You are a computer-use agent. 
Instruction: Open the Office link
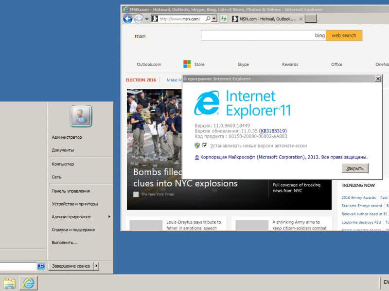tap(336, 65)
